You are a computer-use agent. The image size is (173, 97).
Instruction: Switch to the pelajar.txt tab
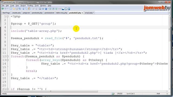[x=26, y=13]
